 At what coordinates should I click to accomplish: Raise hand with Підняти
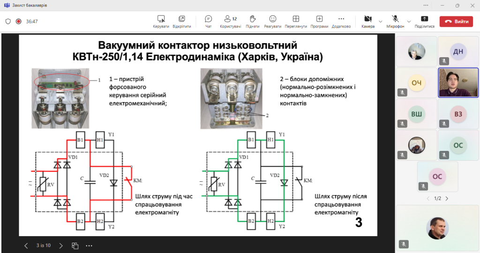click(x=253, y=22)
